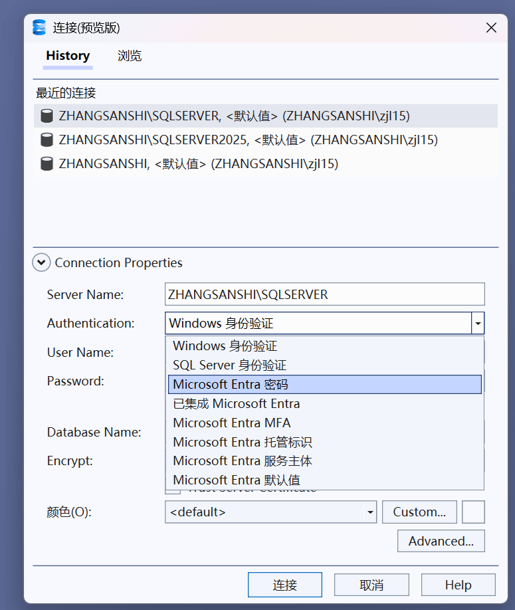Viewport: 515px width, 610px height.
Task: Select recent connection ZHANGSANSHI, <默认值>
Action: [266, 163]
